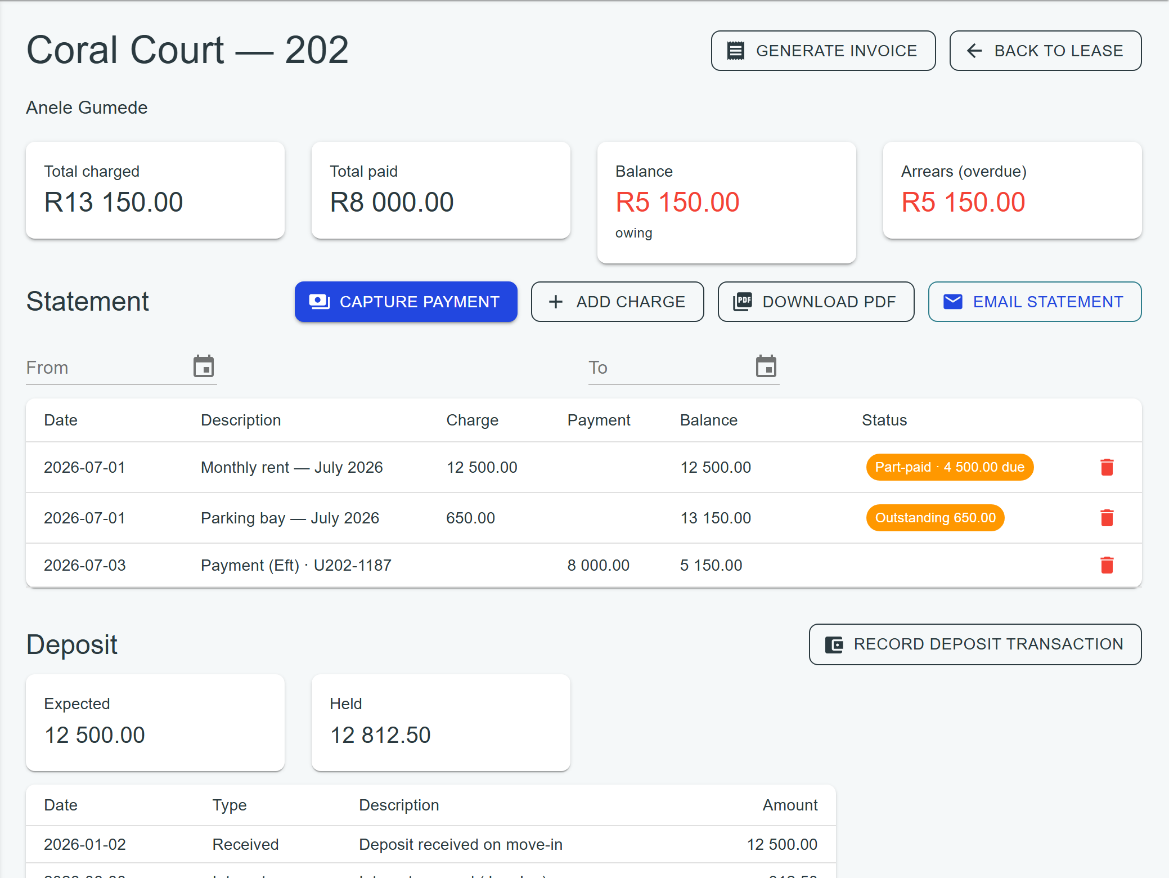Screen dimensions: 1169x878
Task: Click the deposit Type column header
Action: (x=230, y=805)
